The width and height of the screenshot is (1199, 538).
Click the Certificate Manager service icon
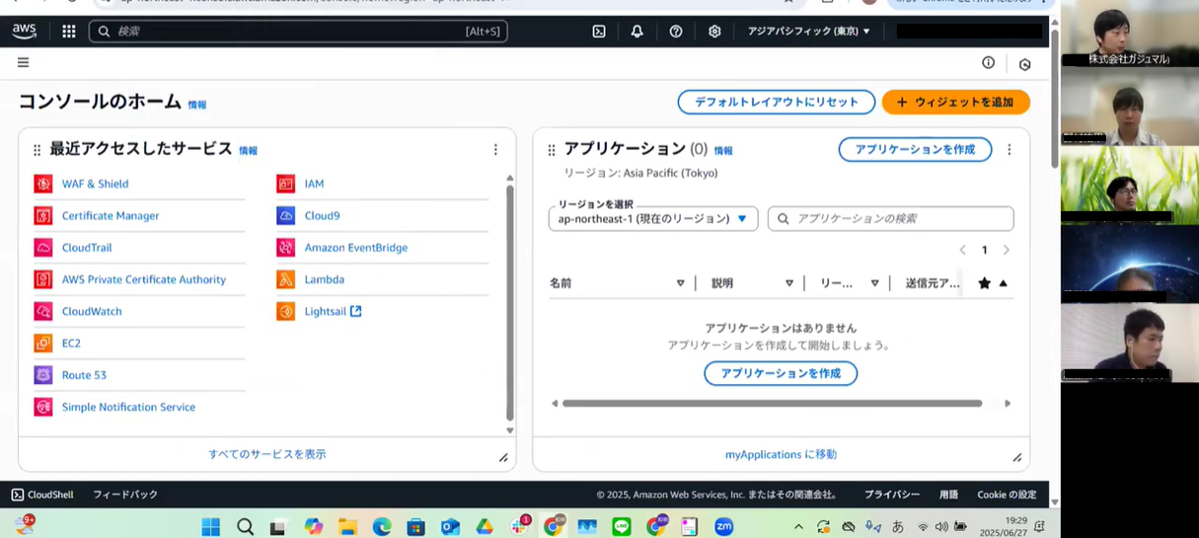tap(42, 215)
